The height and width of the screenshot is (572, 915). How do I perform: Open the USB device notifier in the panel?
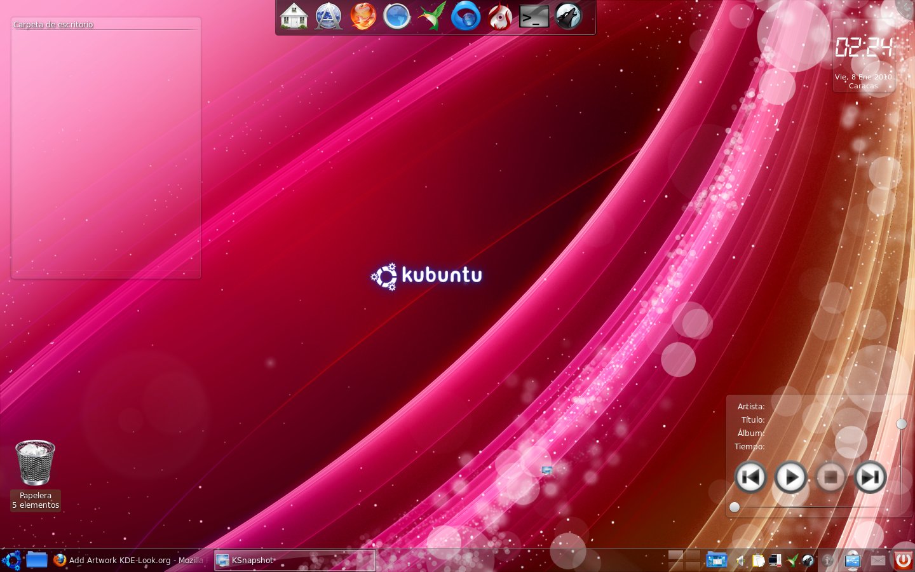852,560
